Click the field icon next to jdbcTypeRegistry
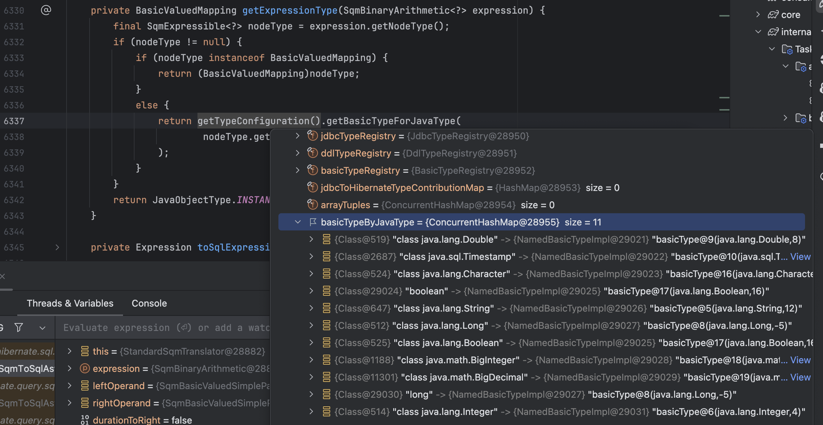The height and width of the screenshot is (425, 823). (312, 136)
